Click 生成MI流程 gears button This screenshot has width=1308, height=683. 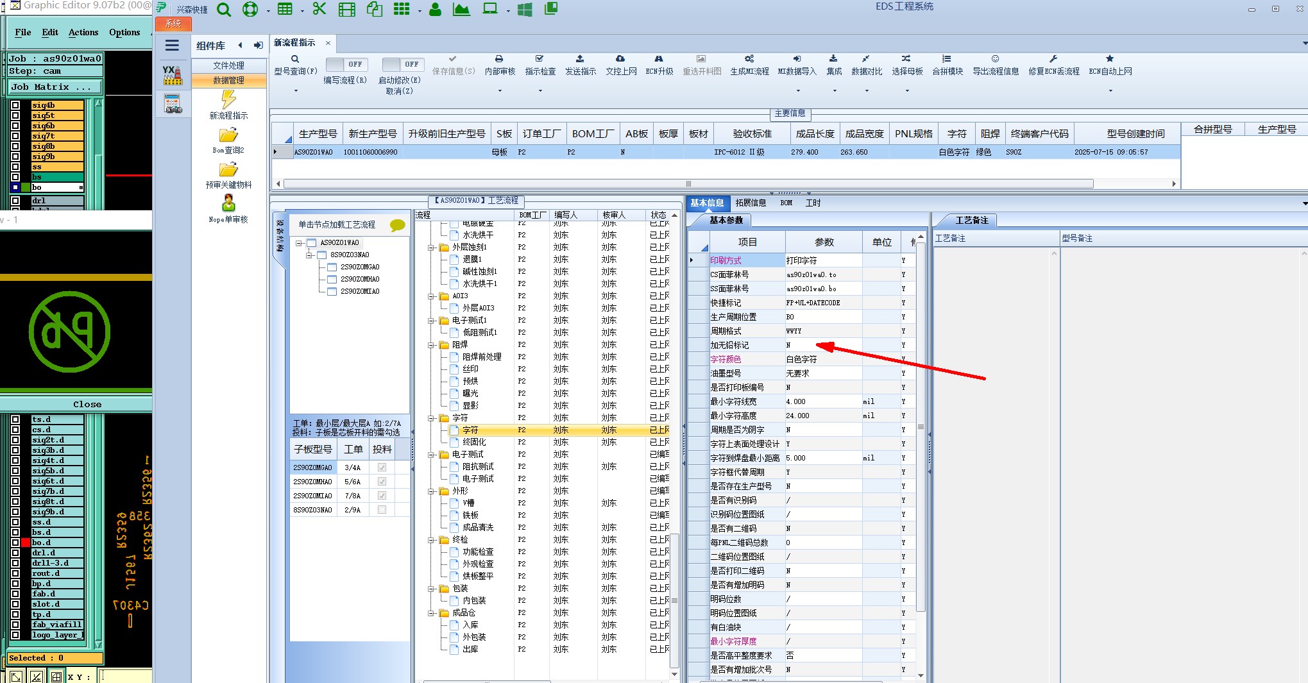click(x=749, y=65)
